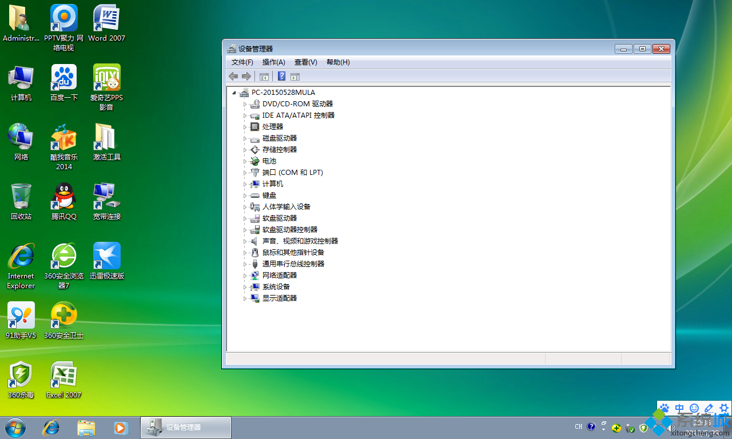Viewport: 732px width, 439px height.
Task: Open 爱奇艺PPS影音 desktop icon
Action: point(106,77)
